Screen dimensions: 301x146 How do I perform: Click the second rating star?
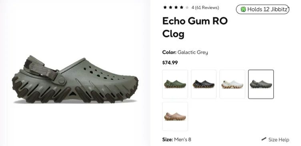171,8
